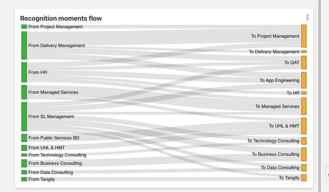Click the green From HR node bar
Viewport: 329px width, 192px height.
[24, 72]
